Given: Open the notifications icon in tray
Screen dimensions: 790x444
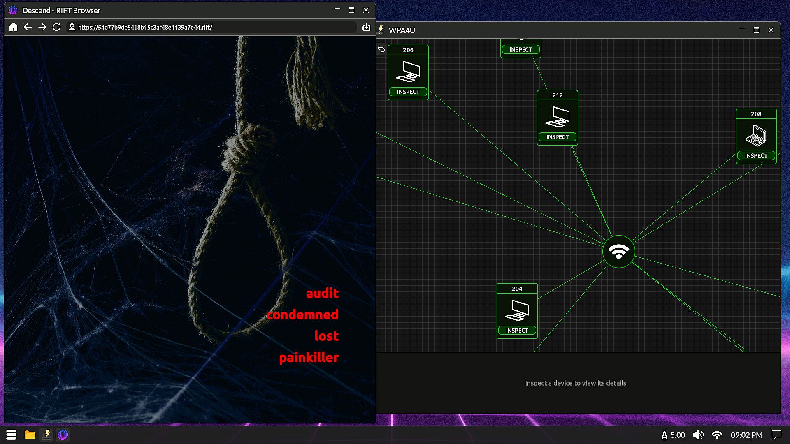Looking at the screenshot, I should (776, 435).
